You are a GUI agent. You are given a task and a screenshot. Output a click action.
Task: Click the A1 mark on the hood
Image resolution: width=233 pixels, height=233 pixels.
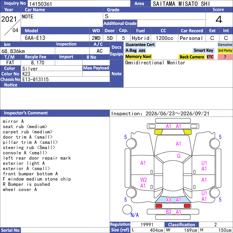(x=178, y=144)
